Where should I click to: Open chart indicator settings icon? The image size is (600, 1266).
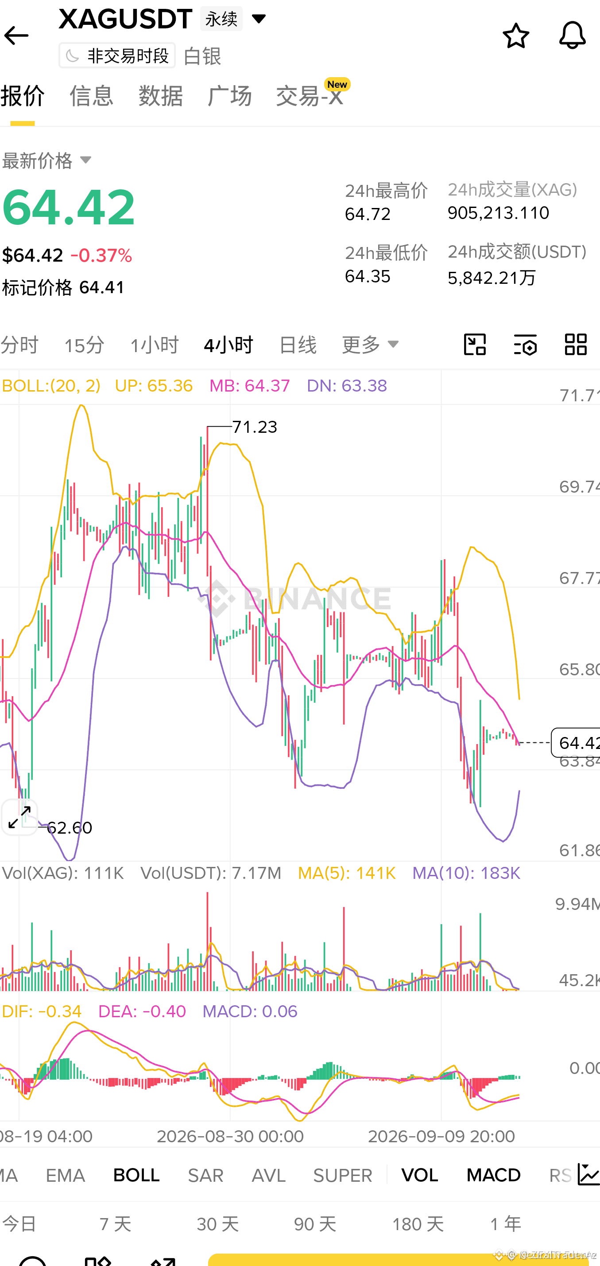tap(525, 345)
